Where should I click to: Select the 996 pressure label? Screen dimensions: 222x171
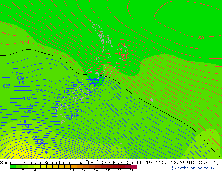pos(25,121)
